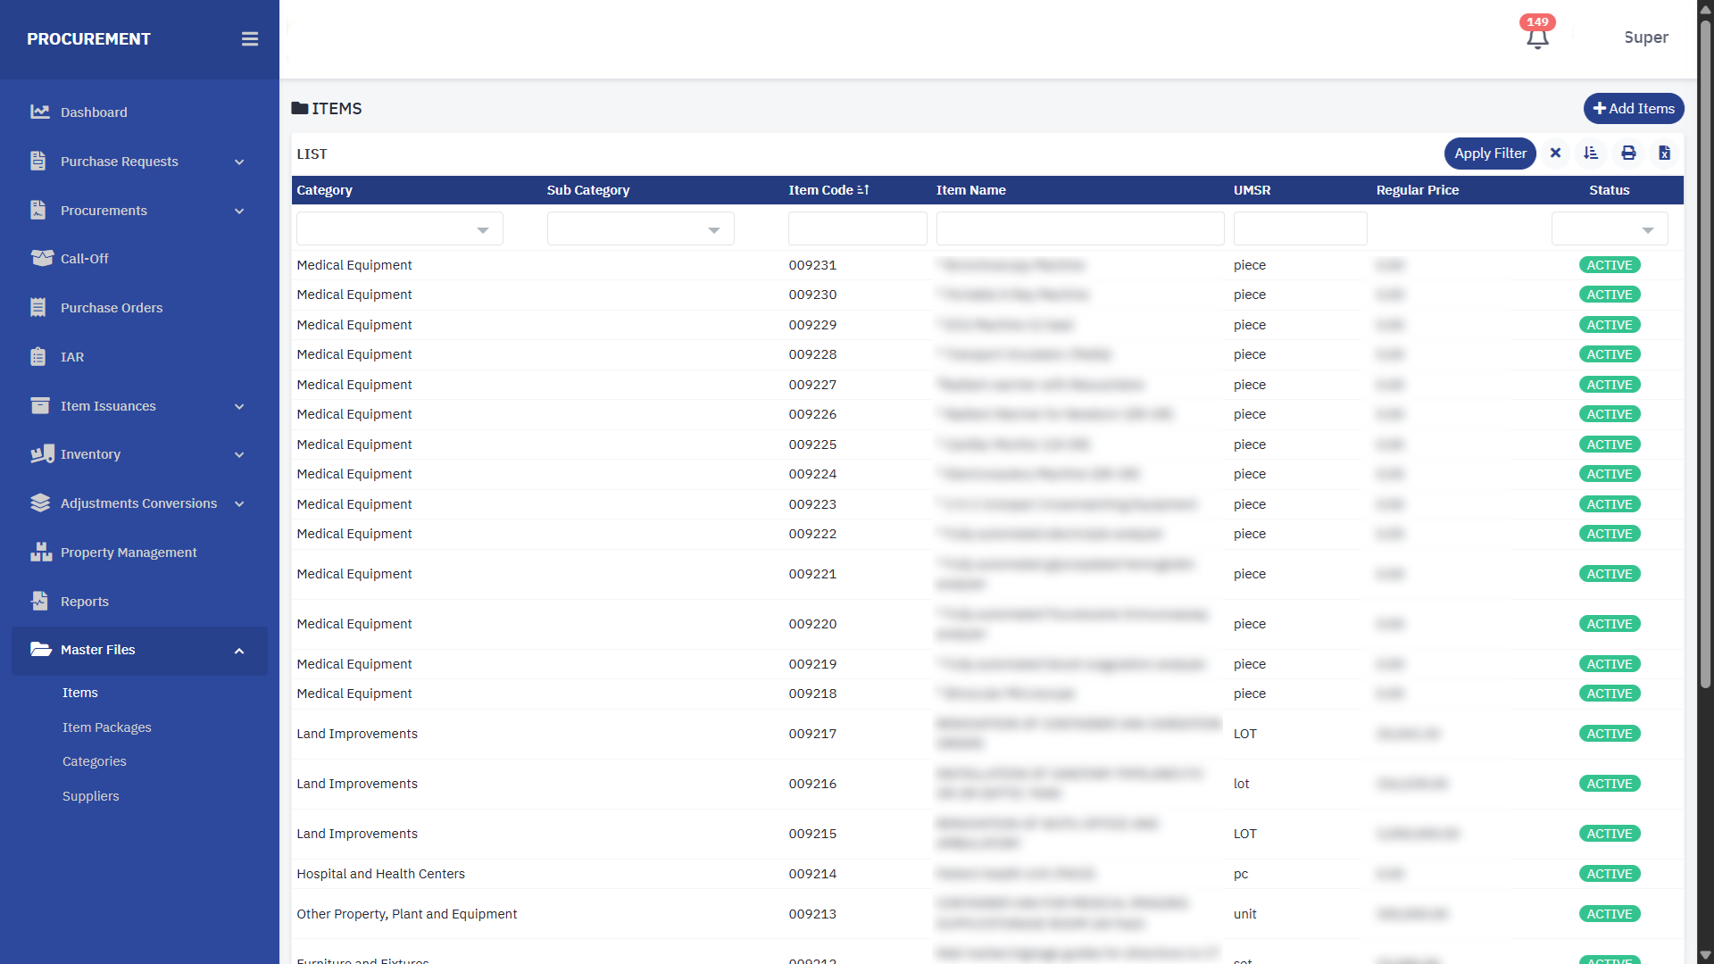Click the Apply Filter button

(1489, 154)
